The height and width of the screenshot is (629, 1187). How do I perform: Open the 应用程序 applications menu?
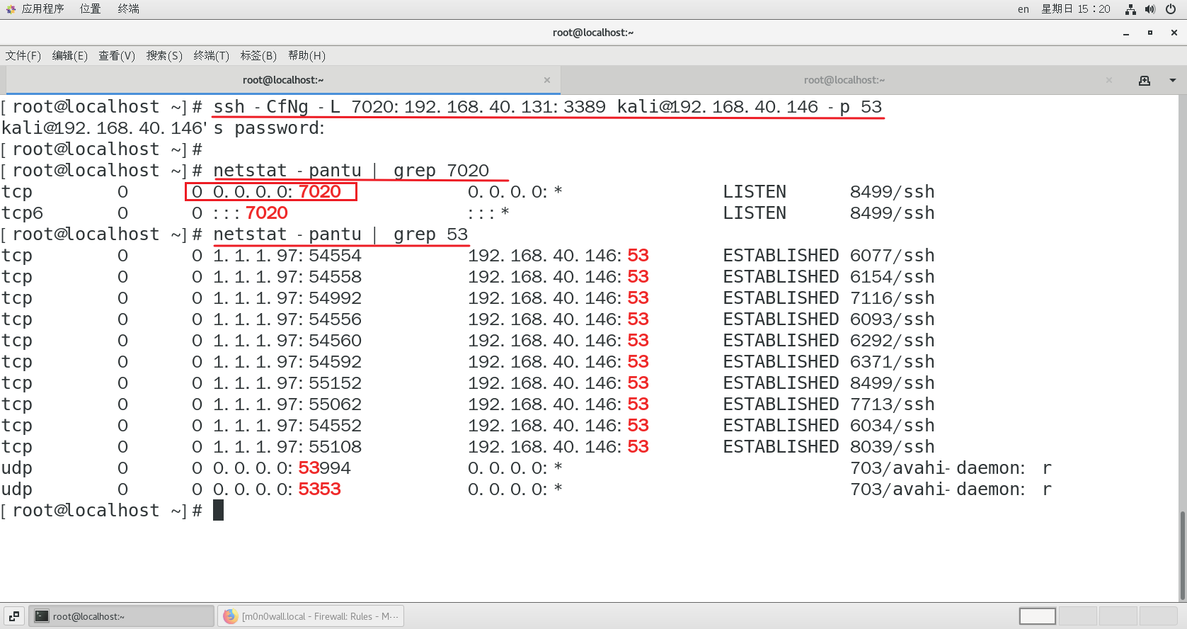pos(42,9)
